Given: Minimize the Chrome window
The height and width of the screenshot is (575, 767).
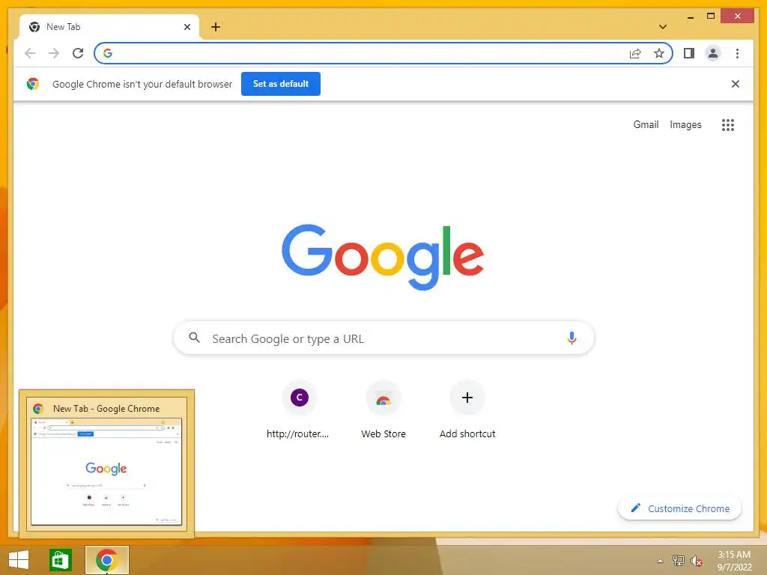Looking at the screenshot, I should point(690,16).
